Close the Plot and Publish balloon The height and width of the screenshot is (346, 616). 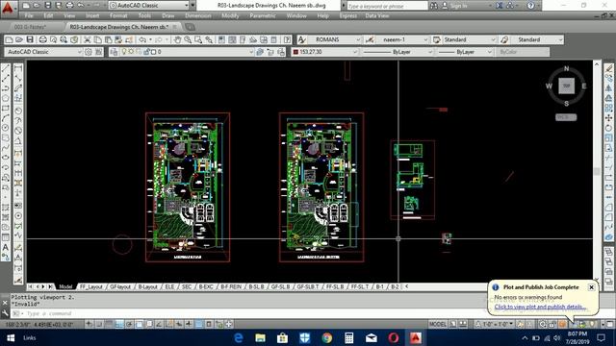click(x=591, y=287)
